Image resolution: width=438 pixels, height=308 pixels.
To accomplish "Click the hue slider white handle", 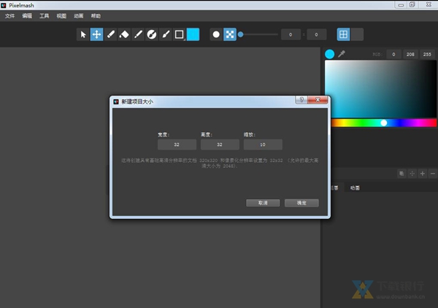I will point(384,123).
